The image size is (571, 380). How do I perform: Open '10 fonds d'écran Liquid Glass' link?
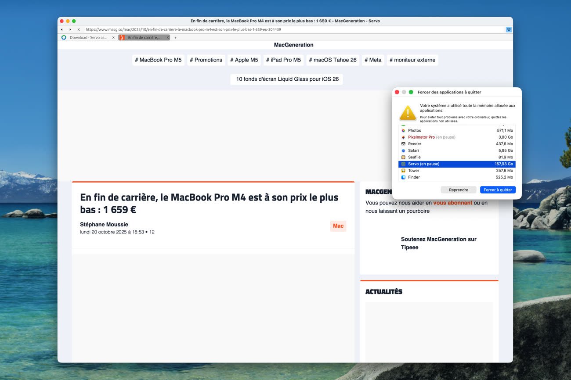pos(287,79)
